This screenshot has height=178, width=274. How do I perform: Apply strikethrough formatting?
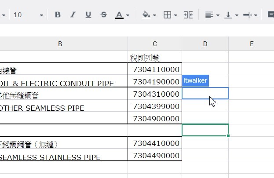[104, 15]
